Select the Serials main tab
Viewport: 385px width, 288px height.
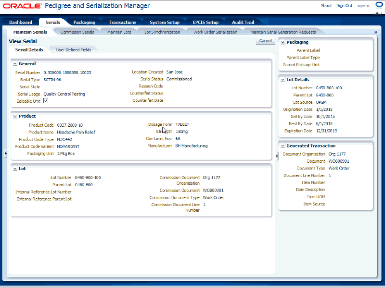pyautogui.click(x=52, y=22)
